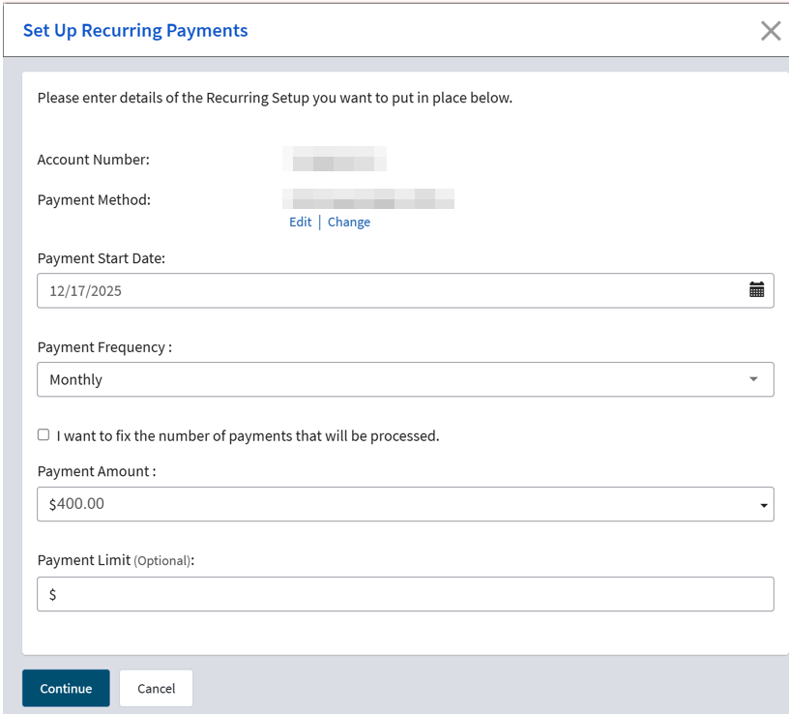The image size is (789, 714).
Task: Click the Set Up Recurring Payments title
Action: point(135,31)
